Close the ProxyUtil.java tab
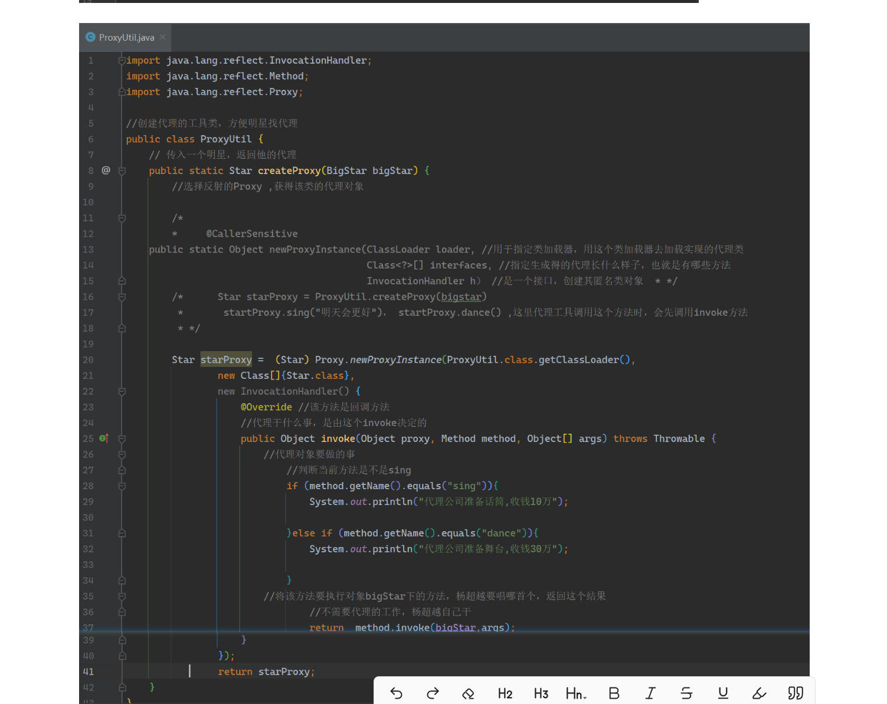The width and height of the screenshot is (887, 704). (x=163, y=37)
